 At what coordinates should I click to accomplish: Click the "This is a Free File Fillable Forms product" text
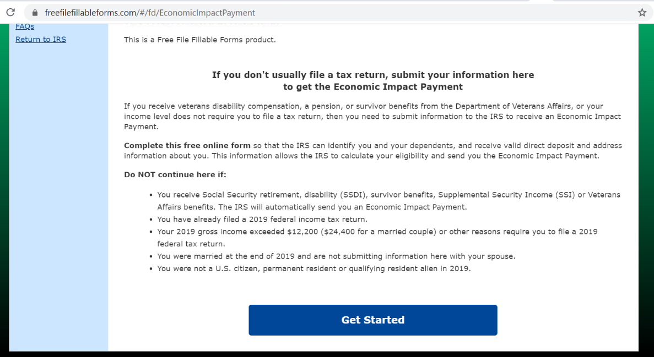(x=199, y=40)
